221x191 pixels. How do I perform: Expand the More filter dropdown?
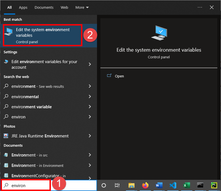pos(82,8)
